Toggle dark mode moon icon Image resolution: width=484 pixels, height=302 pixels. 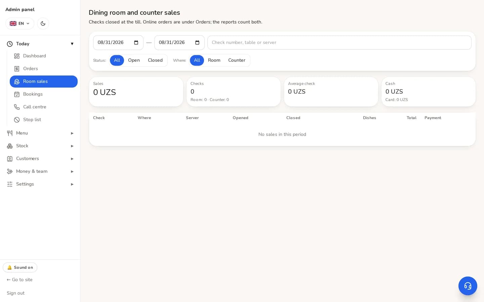43,23
